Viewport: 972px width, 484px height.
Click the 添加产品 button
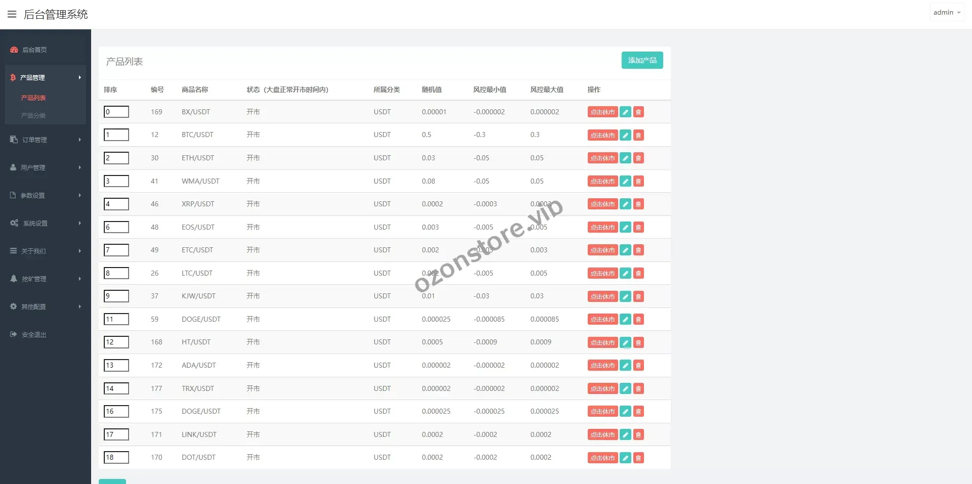[x=642, y=60]
